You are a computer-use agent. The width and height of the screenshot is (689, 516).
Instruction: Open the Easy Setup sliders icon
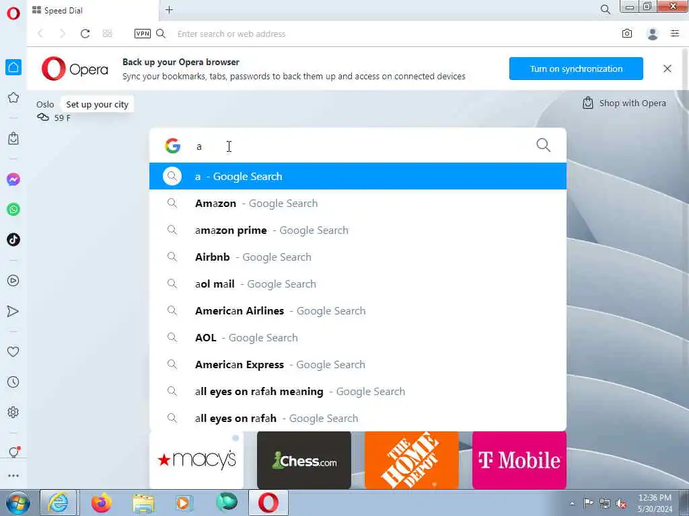(675, 34)
